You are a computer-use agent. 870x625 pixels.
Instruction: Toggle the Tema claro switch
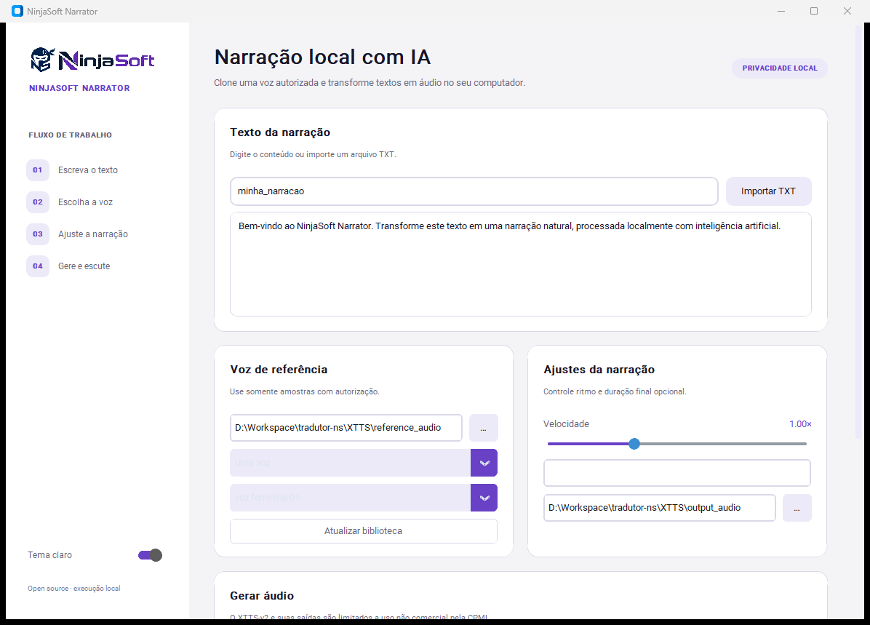pos(150,555)
